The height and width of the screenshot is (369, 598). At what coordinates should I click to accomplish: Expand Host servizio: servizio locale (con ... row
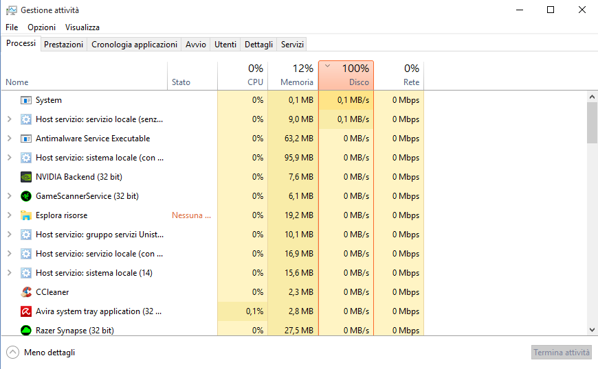[x=10, y=254]
